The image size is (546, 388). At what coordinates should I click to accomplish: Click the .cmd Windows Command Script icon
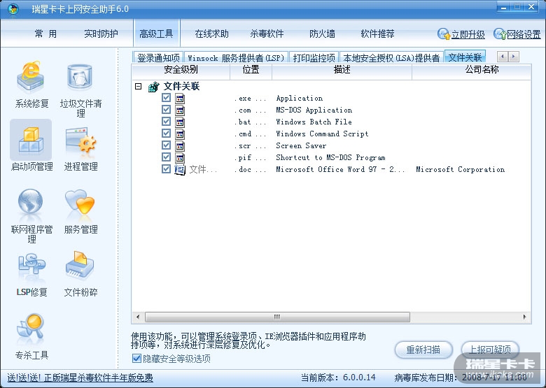[x=180, y=134]
